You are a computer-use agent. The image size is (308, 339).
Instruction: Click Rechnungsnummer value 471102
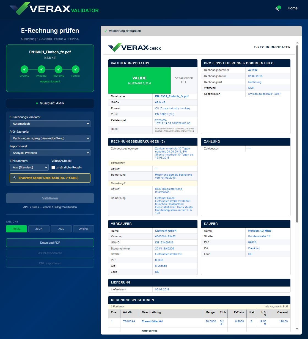[x=253, y=70]
